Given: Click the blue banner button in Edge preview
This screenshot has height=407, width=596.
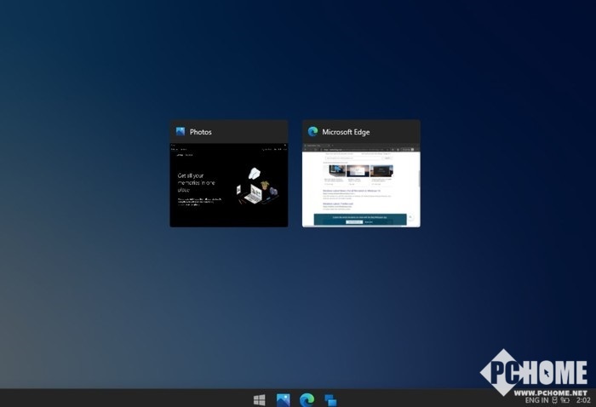Looking at the screenshot, I should 354,221.
